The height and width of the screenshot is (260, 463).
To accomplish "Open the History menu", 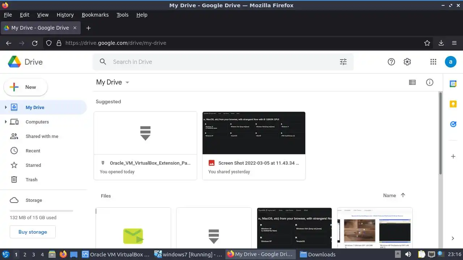I will pyautogui.click(x=65, y=15).
